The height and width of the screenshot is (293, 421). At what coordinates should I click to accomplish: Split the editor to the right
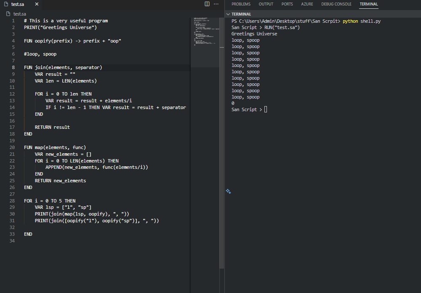[x=207, y=4]
